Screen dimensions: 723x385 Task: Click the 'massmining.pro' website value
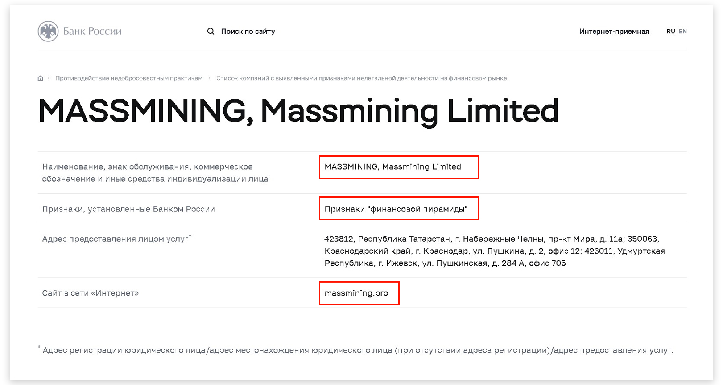click(356, 293)
